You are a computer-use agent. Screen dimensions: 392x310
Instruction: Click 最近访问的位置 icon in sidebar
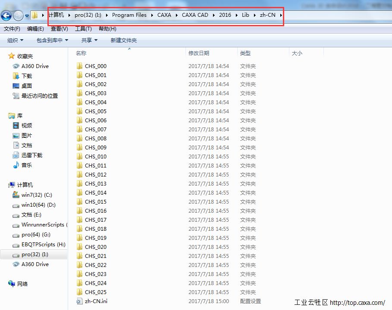pos(16,96)
